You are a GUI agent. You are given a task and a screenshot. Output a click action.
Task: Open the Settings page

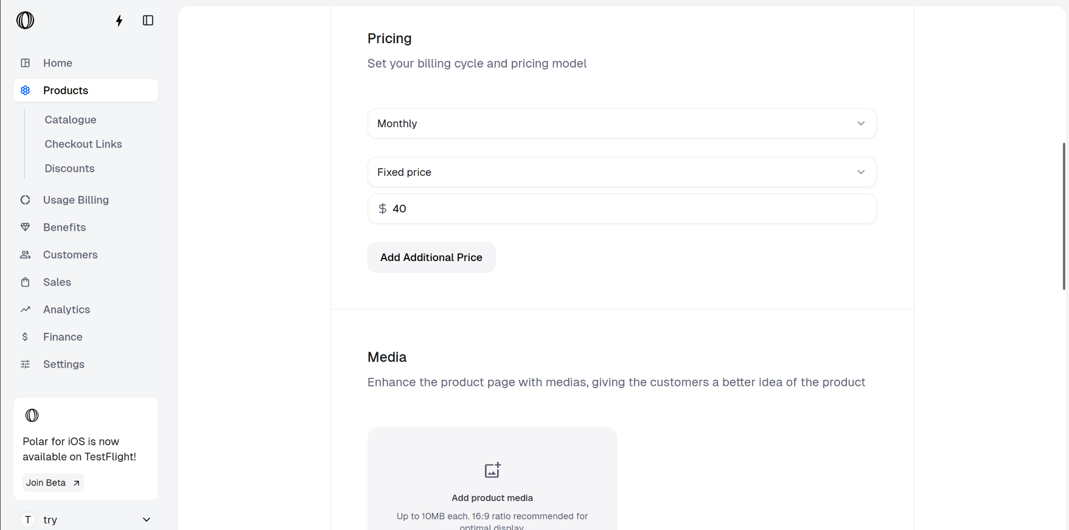coord(63,364)
